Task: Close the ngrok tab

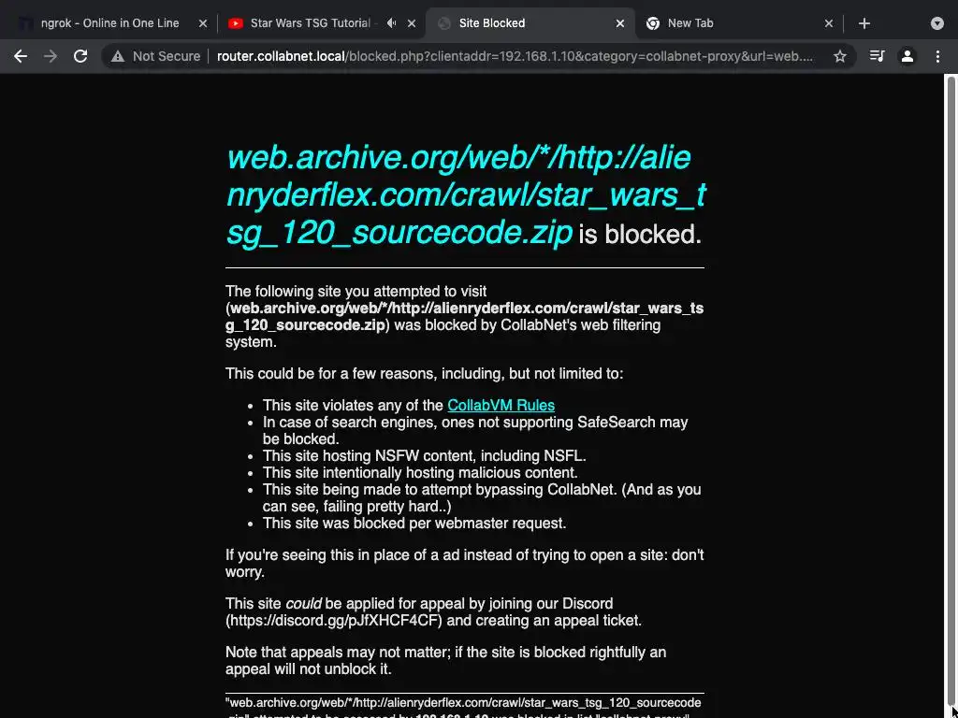Action: [203, 23]
